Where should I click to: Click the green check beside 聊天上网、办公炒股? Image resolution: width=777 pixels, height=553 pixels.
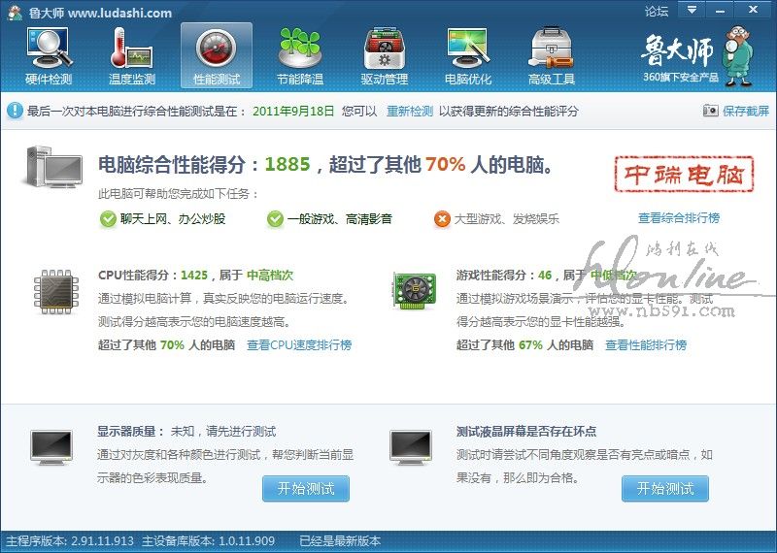[x=108, y=219]
